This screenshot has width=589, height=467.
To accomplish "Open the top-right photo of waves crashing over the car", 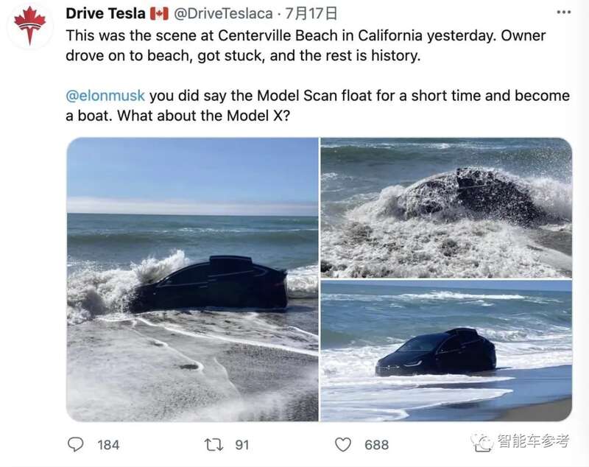I will click(x=446, y=207).
